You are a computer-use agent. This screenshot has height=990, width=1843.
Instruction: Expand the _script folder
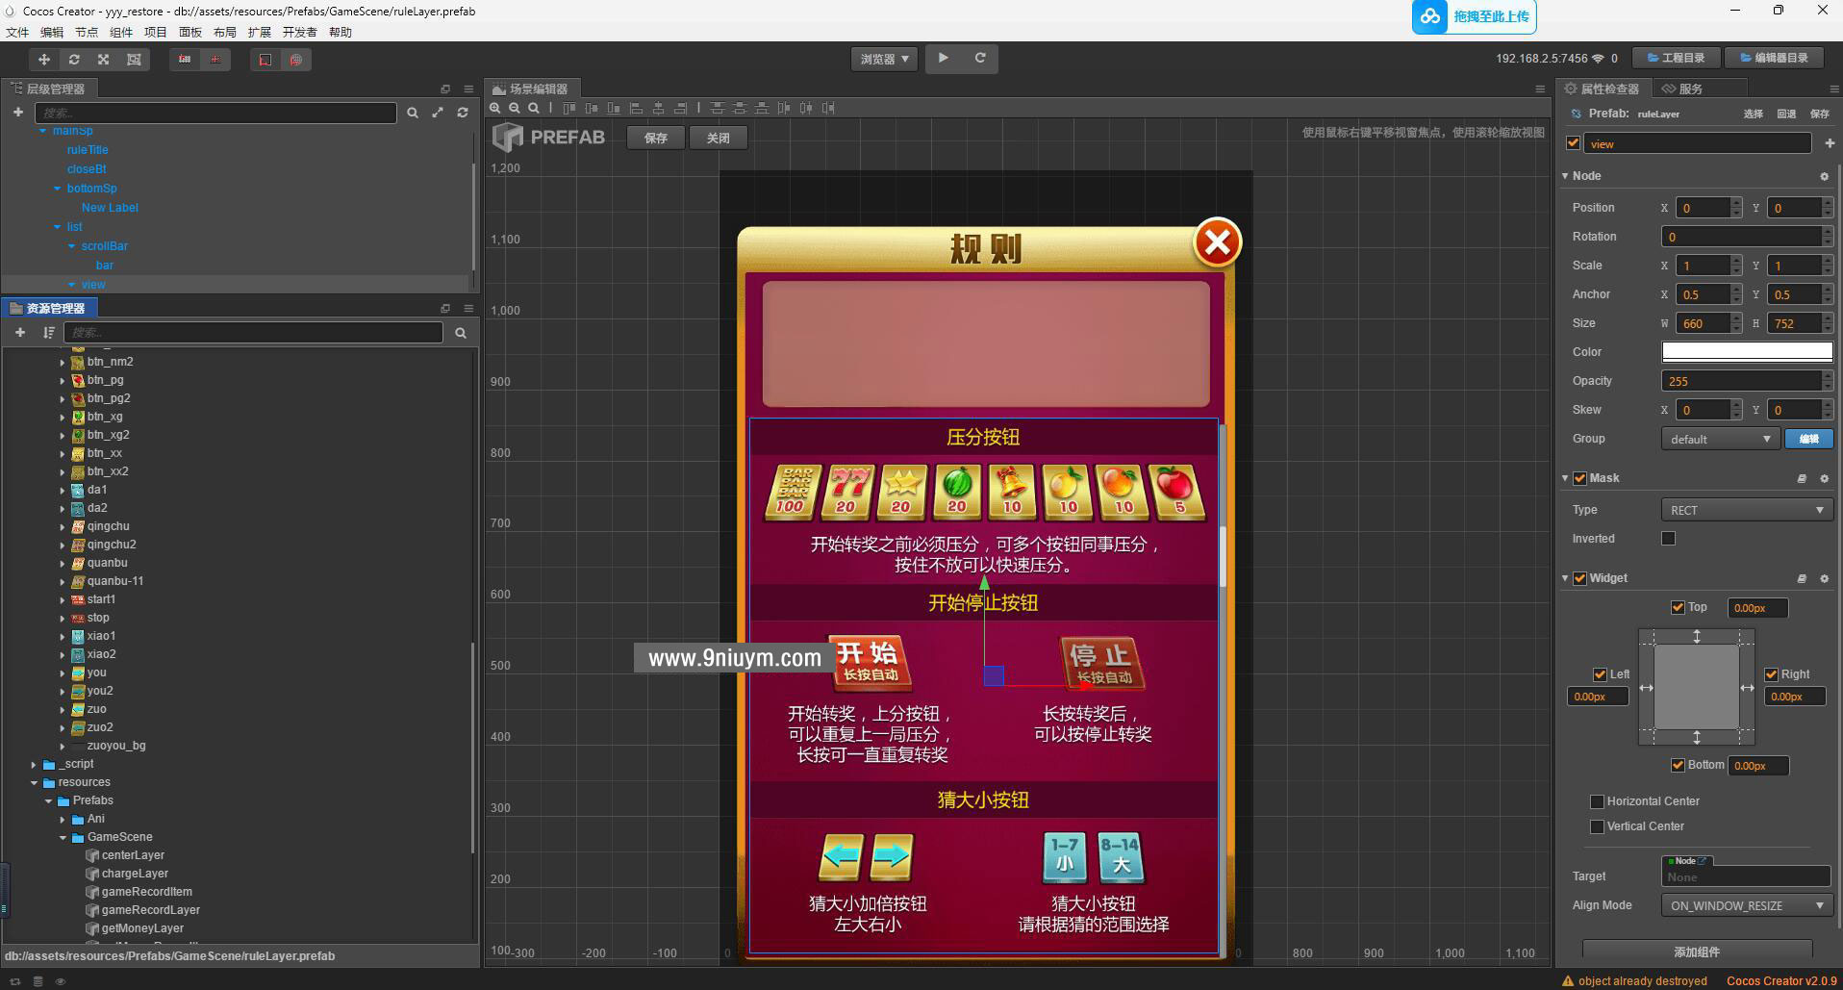coord(34,764)
